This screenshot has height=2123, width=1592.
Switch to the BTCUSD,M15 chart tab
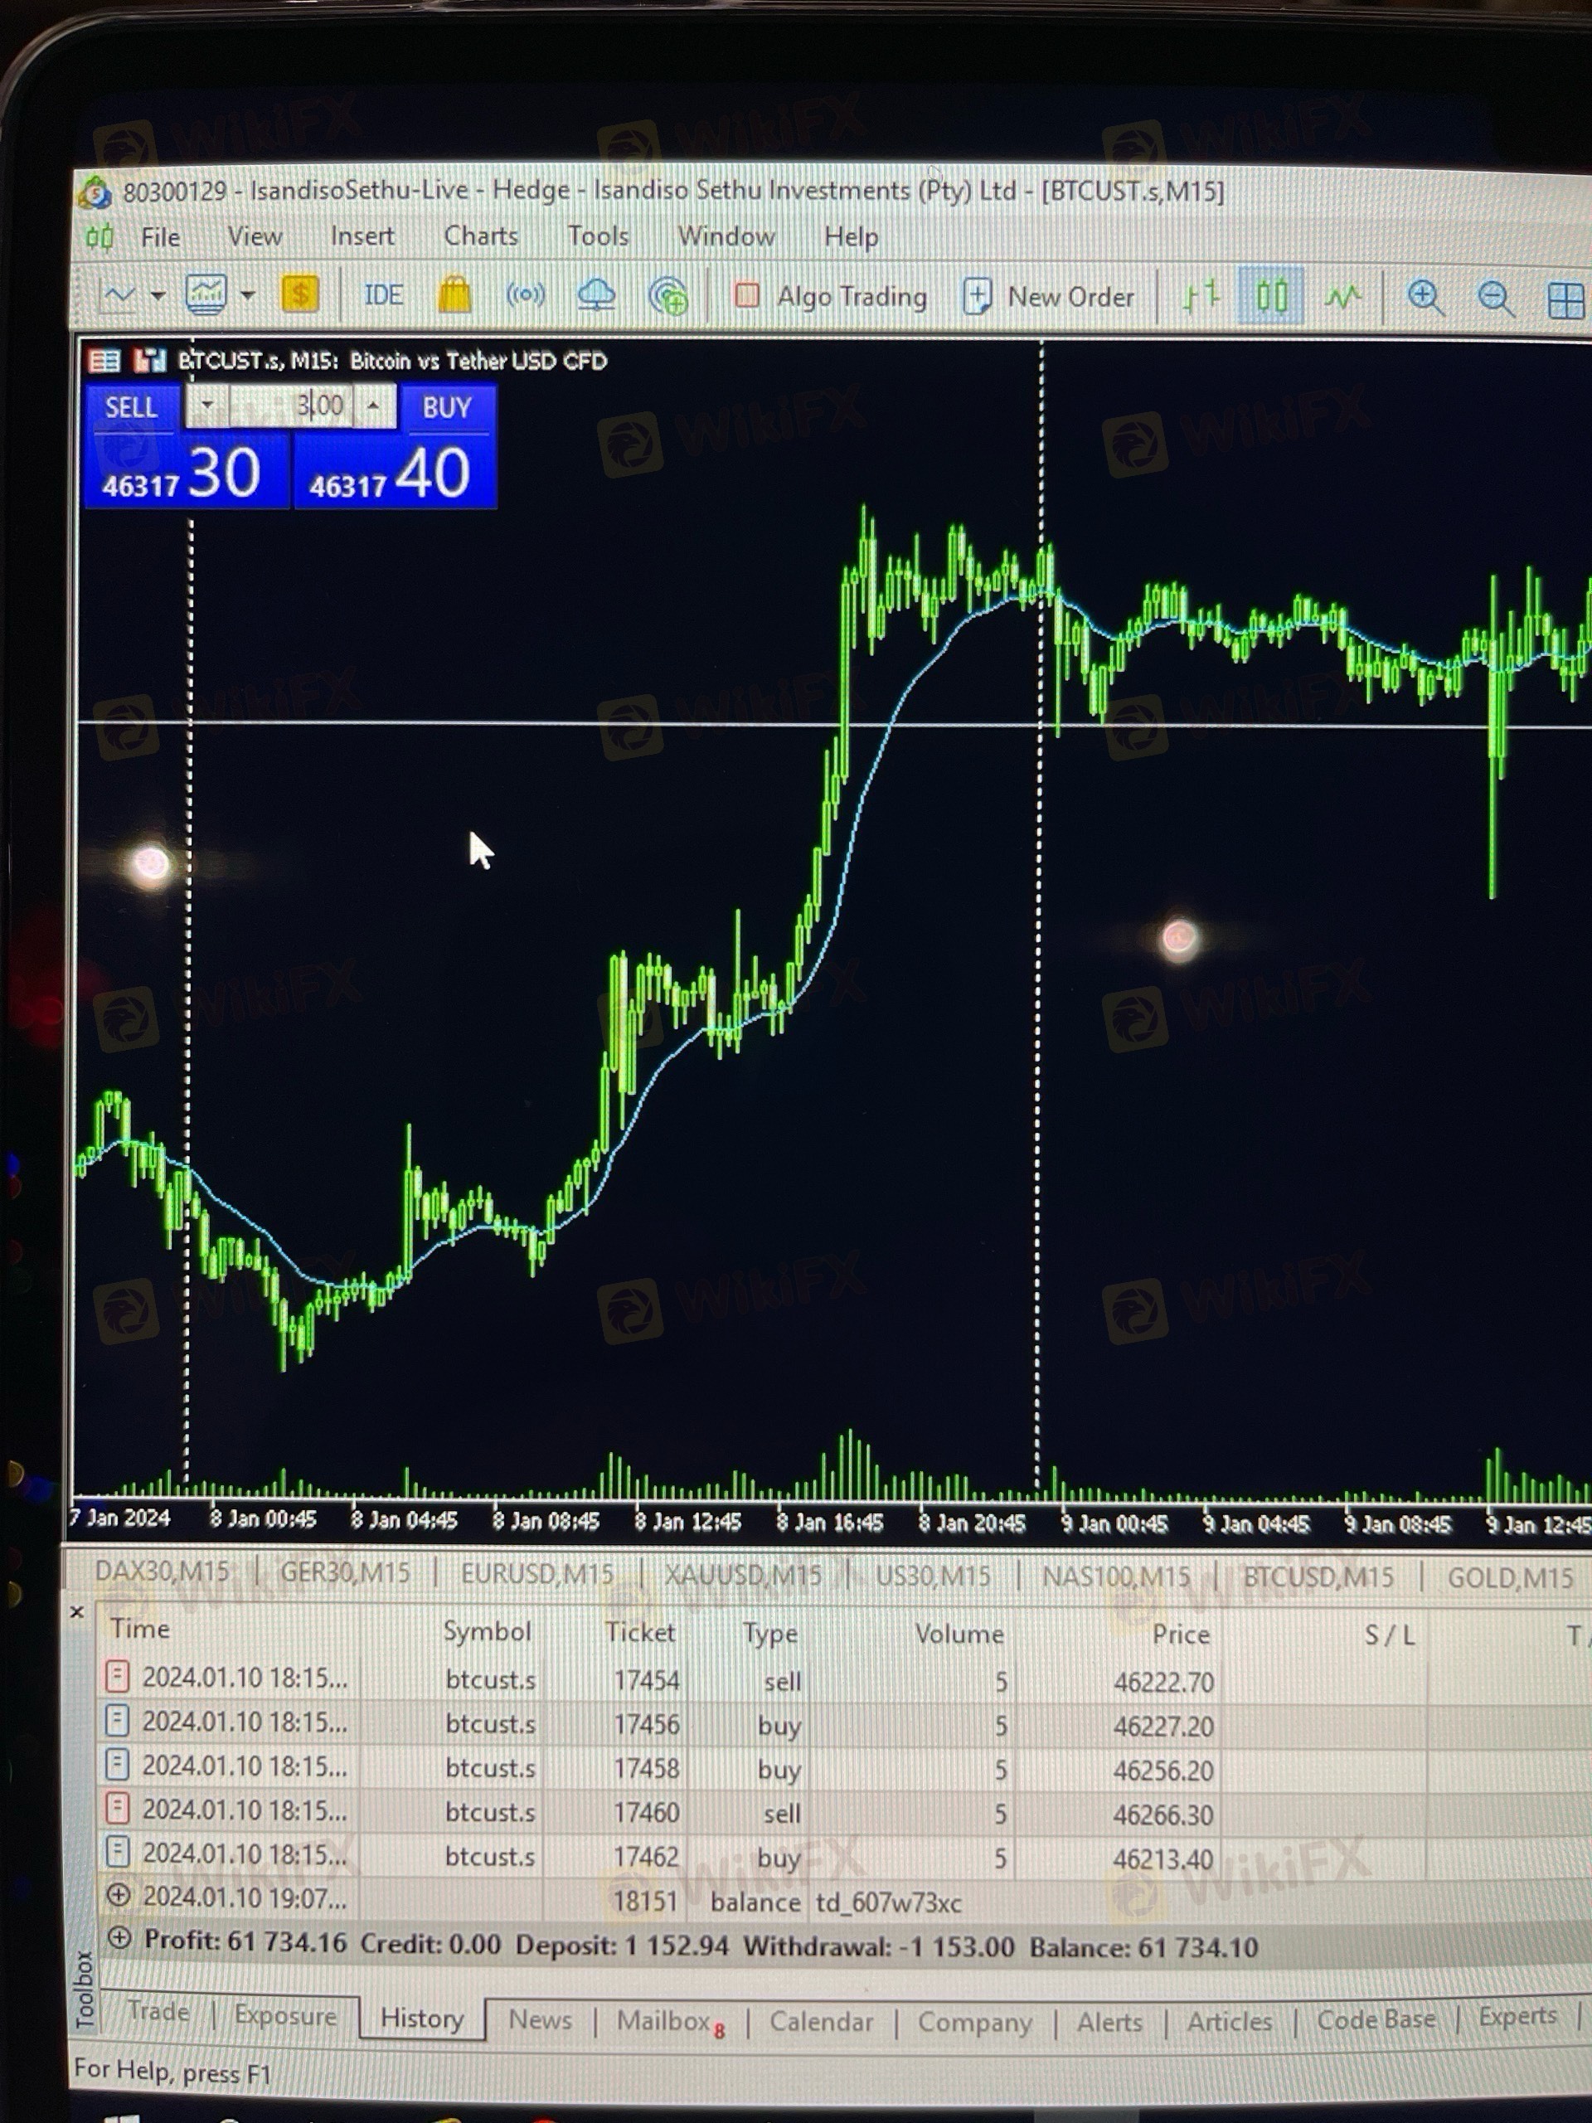(x=1318, y=1576)
